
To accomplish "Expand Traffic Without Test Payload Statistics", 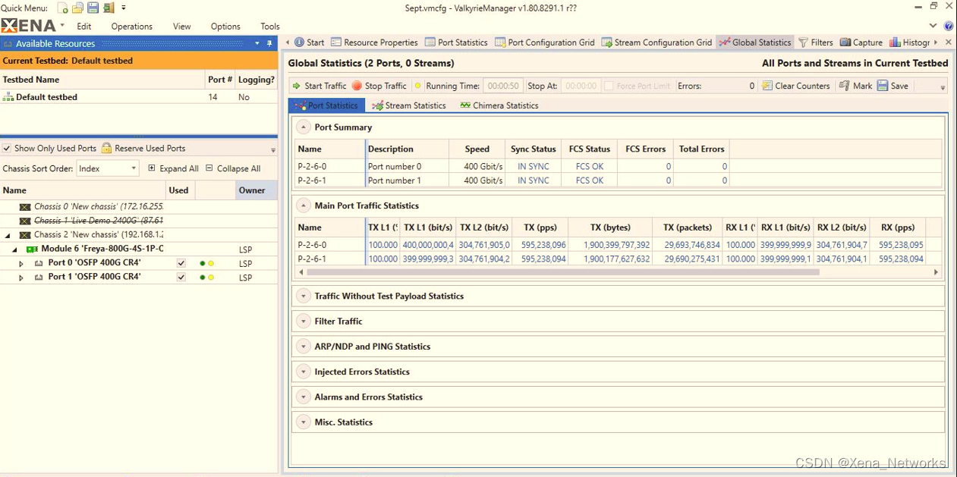I will pos(303,296).
